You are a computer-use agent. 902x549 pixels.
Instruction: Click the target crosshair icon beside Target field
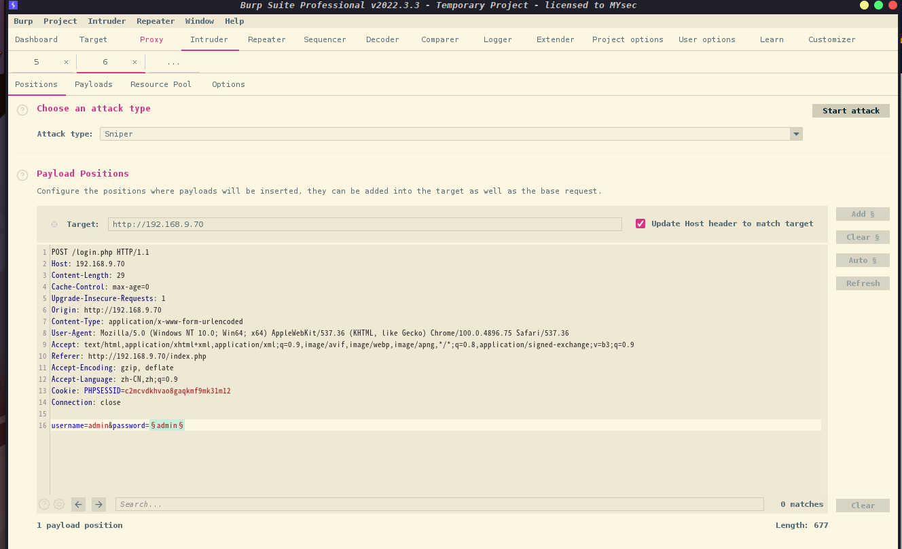click(54, 224)
